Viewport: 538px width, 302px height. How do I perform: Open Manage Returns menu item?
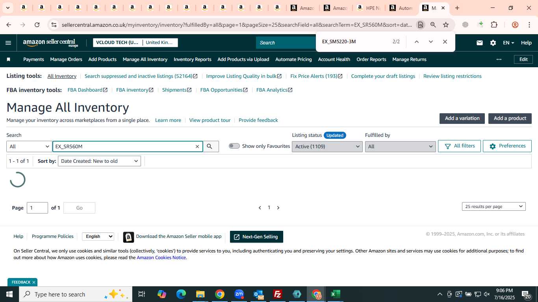tap(409, 59)
